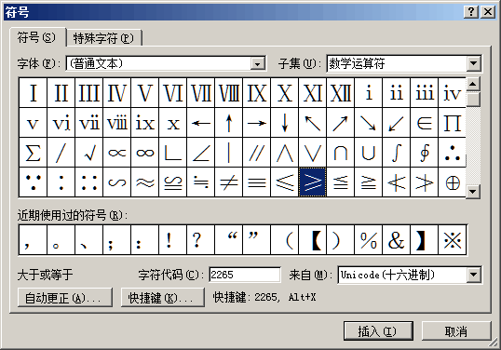Pick the left arrow ← symbol
This screenshot has width=501, height=350.
pyautogui.click(x=200, y=123)
